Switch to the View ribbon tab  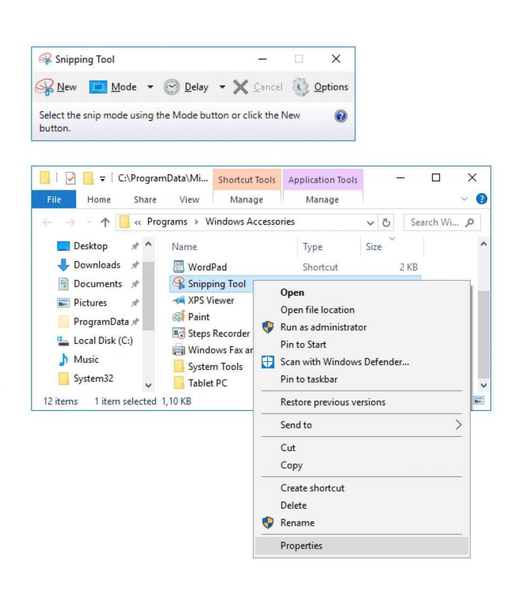point(189,200)
